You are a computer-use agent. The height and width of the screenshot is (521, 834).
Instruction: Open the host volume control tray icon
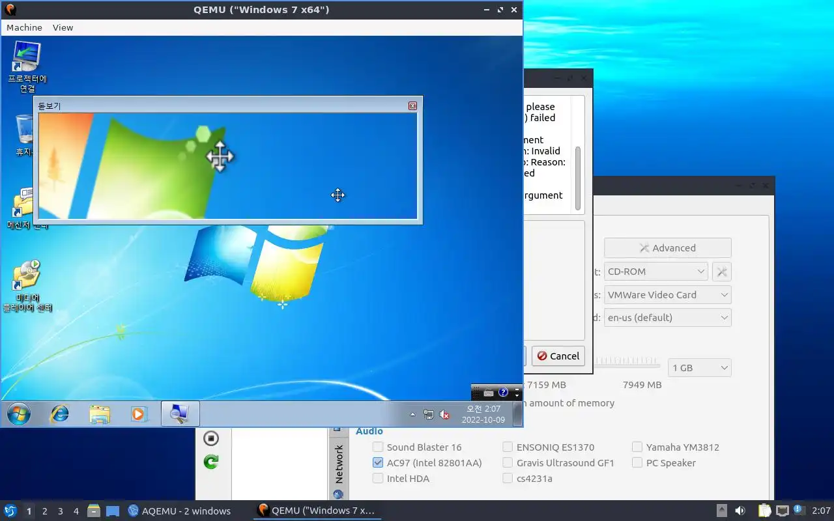[x=740, y=511]
